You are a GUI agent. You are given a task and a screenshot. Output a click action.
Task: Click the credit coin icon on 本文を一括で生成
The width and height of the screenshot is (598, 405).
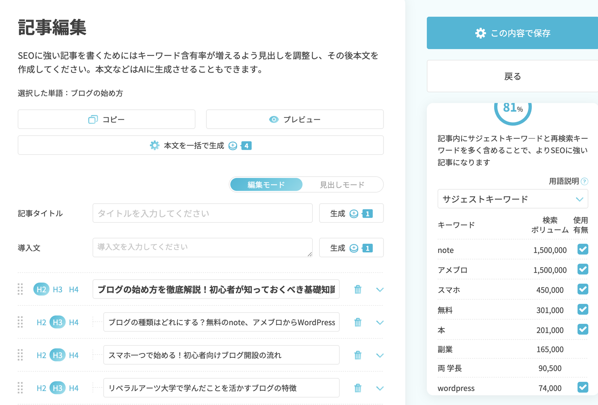click(x=233, y=146)
